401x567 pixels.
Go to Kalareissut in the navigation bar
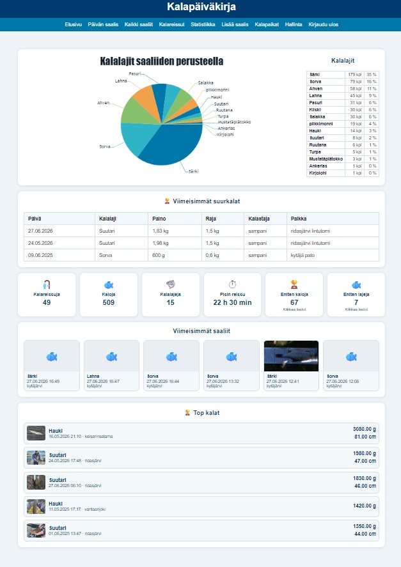coord(172,24)
